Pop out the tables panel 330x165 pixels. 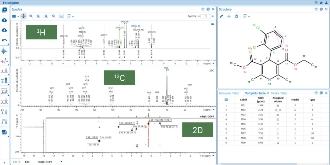tap(321, 93)
